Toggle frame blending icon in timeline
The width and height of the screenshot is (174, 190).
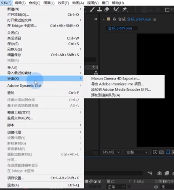tap(167, 173)
